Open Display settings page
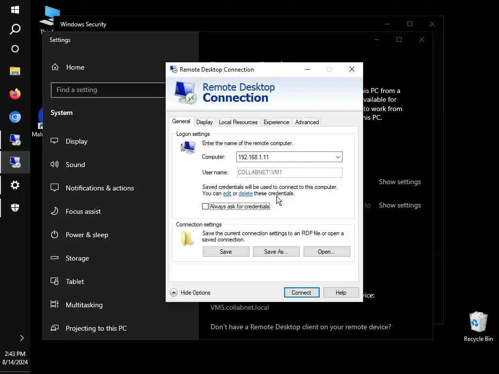This screenshot has height=374, width=499. tap(77, 141)
